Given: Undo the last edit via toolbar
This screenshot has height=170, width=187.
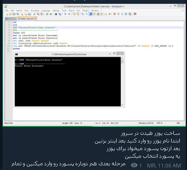Looking at the screenshot, I should 47,14.
